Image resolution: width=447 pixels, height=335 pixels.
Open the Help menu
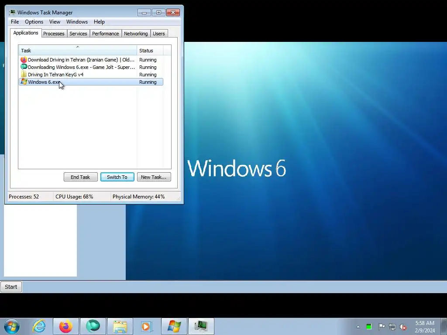pyautogui.click(x=99, y=22)
